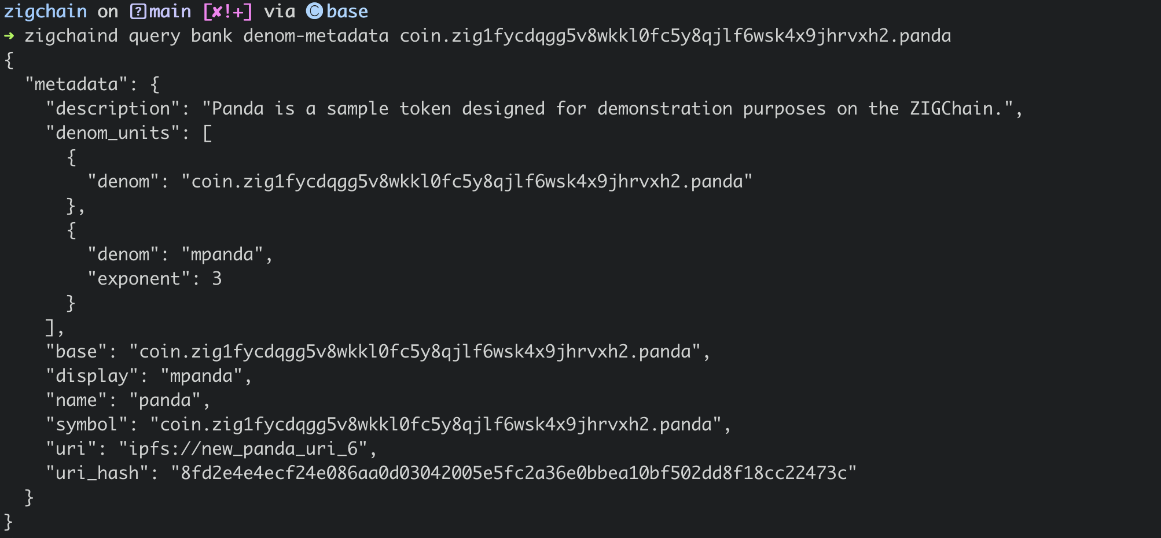The image size is (1161, 538).
Task: Click the zigchaind command word
Action: [71, 36]
